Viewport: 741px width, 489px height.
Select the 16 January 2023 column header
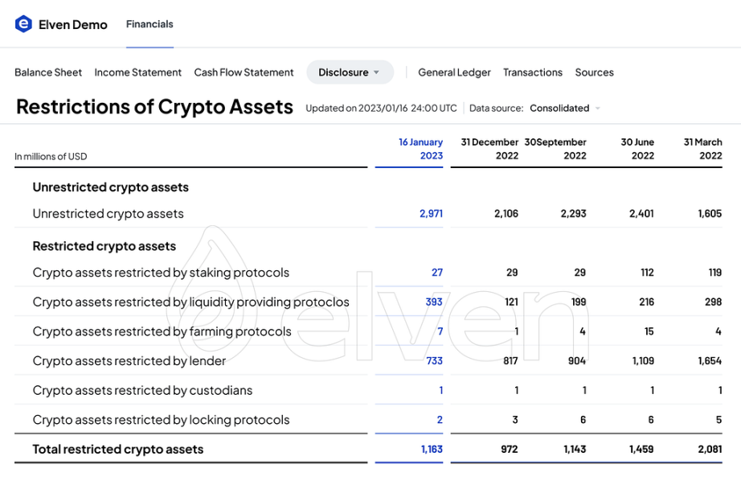click(x=420, y=149)
